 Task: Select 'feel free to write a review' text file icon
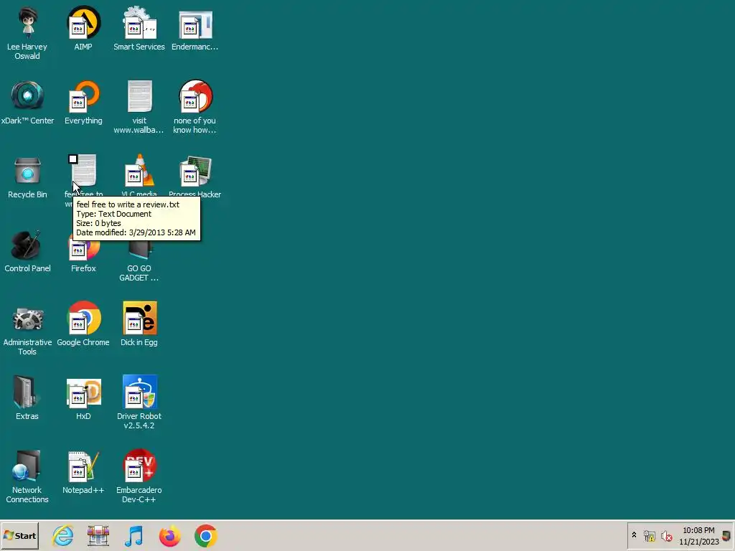tap(85, 171)
